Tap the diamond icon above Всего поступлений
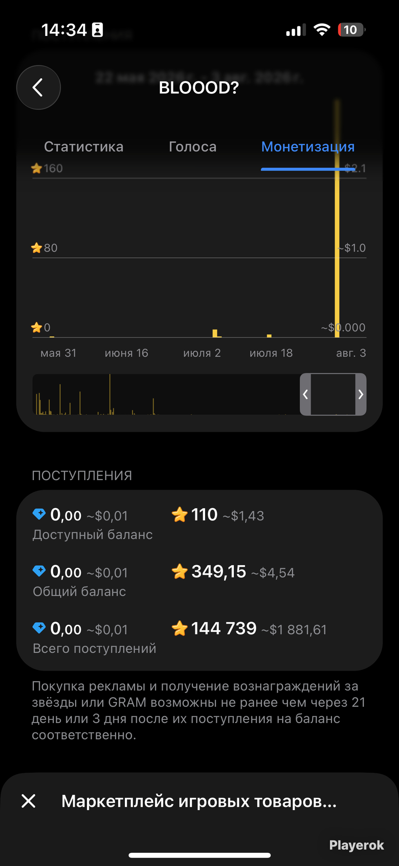The image size is (399, 866). [x=39, y=628]
